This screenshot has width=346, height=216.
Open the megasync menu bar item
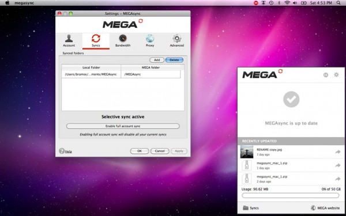tap(24, 3)
